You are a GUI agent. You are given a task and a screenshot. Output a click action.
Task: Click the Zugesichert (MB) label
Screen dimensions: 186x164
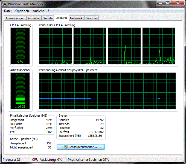tap(70, 136)
